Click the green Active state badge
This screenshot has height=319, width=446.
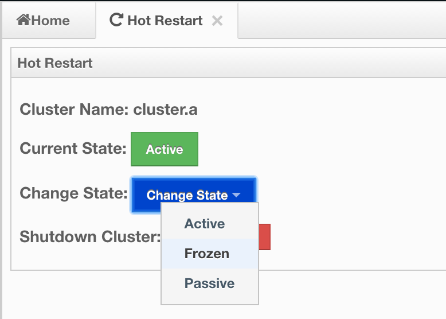(x=165, y=149)
